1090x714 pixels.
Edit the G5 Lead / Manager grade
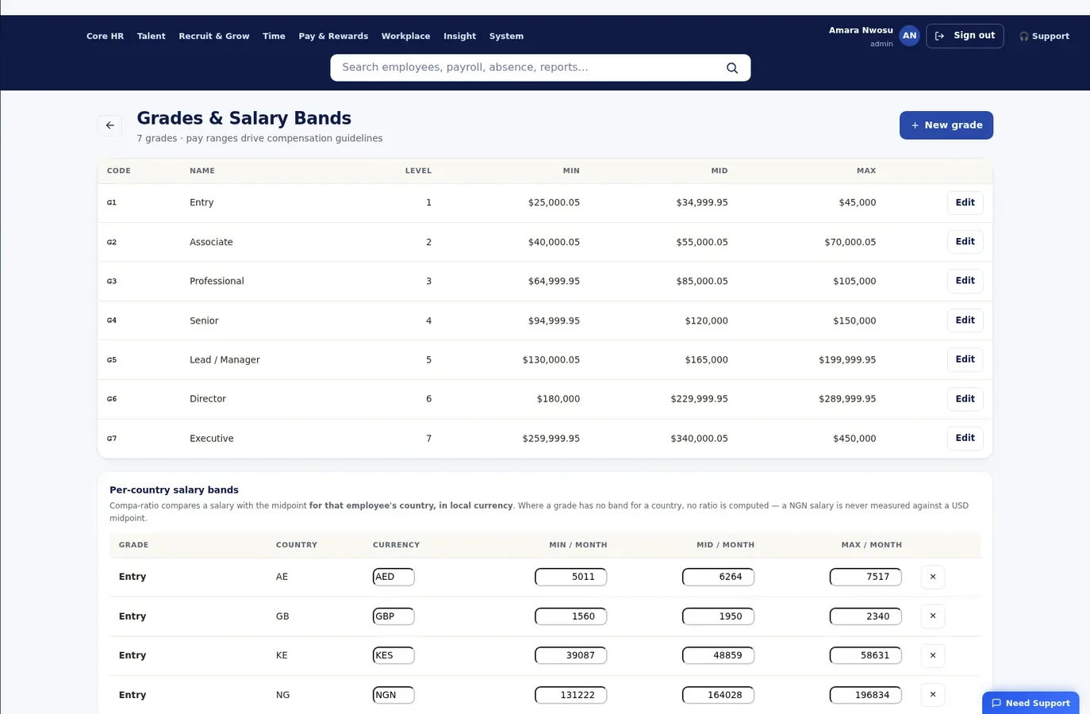point(965,359)
